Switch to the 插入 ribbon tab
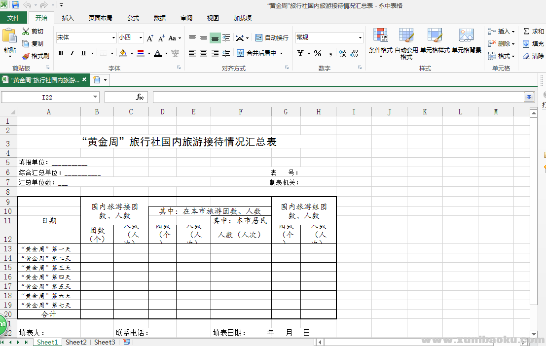This screenshot has height=346, width=546. (68, 18)
